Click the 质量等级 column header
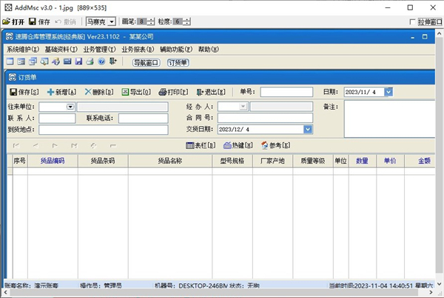 tap(313, 161)
